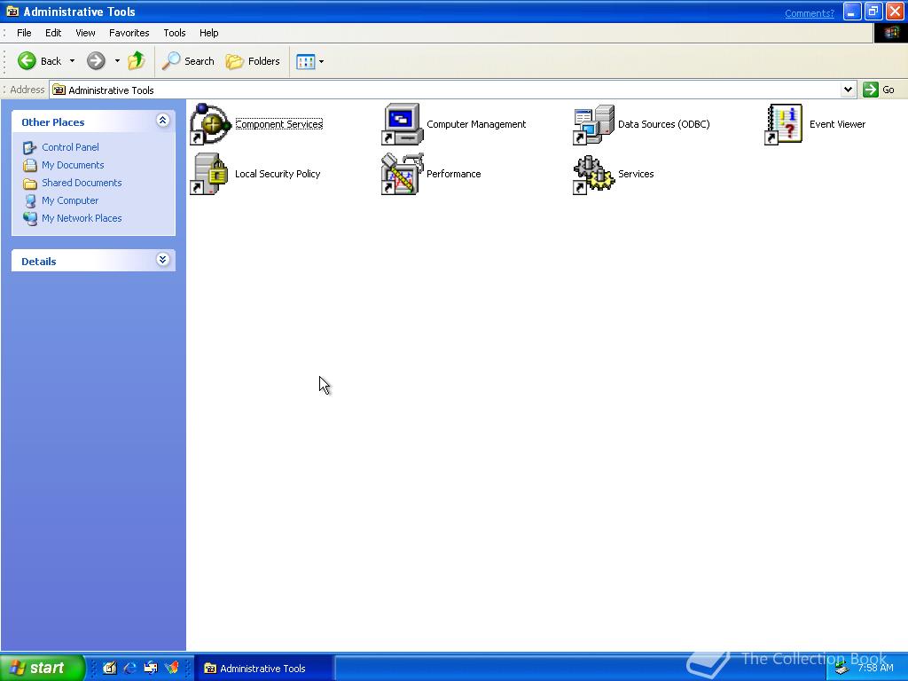Open the Shared Documents link
The image size is (908, 681).
tap(82, 183)
